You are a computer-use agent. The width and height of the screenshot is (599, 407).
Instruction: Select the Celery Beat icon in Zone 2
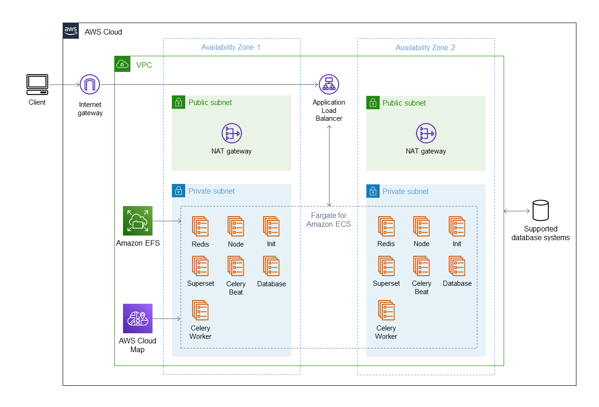coord(422,266)
